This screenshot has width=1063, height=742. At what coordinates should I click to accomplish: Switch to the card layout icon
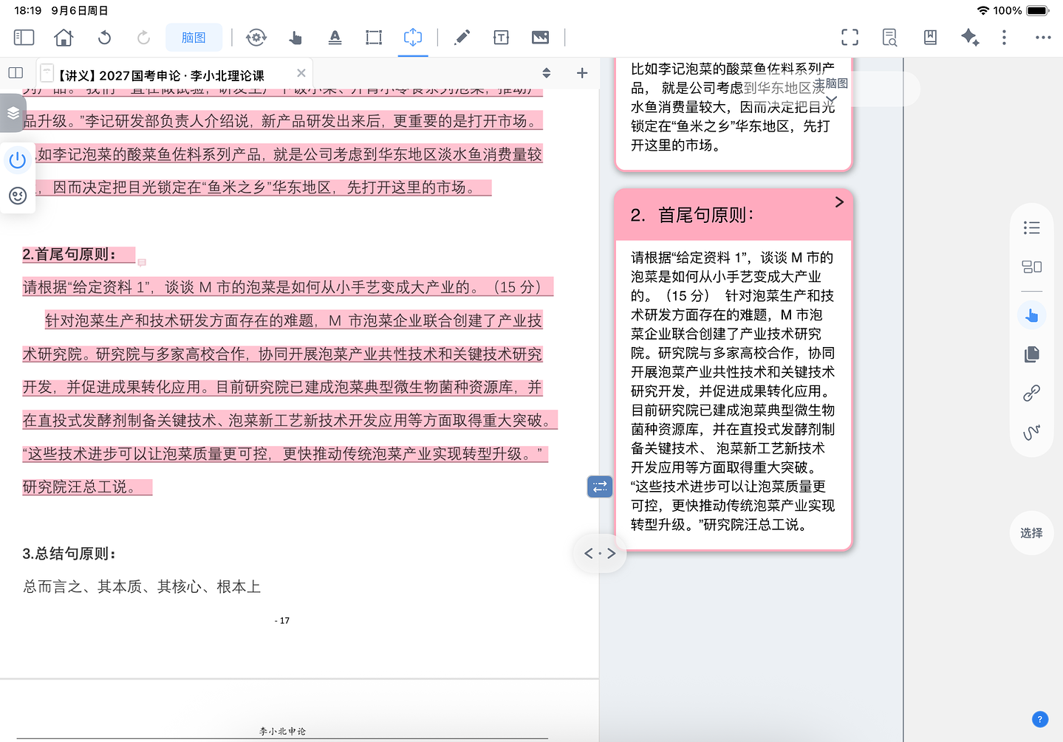click(x=1032, y=267)
